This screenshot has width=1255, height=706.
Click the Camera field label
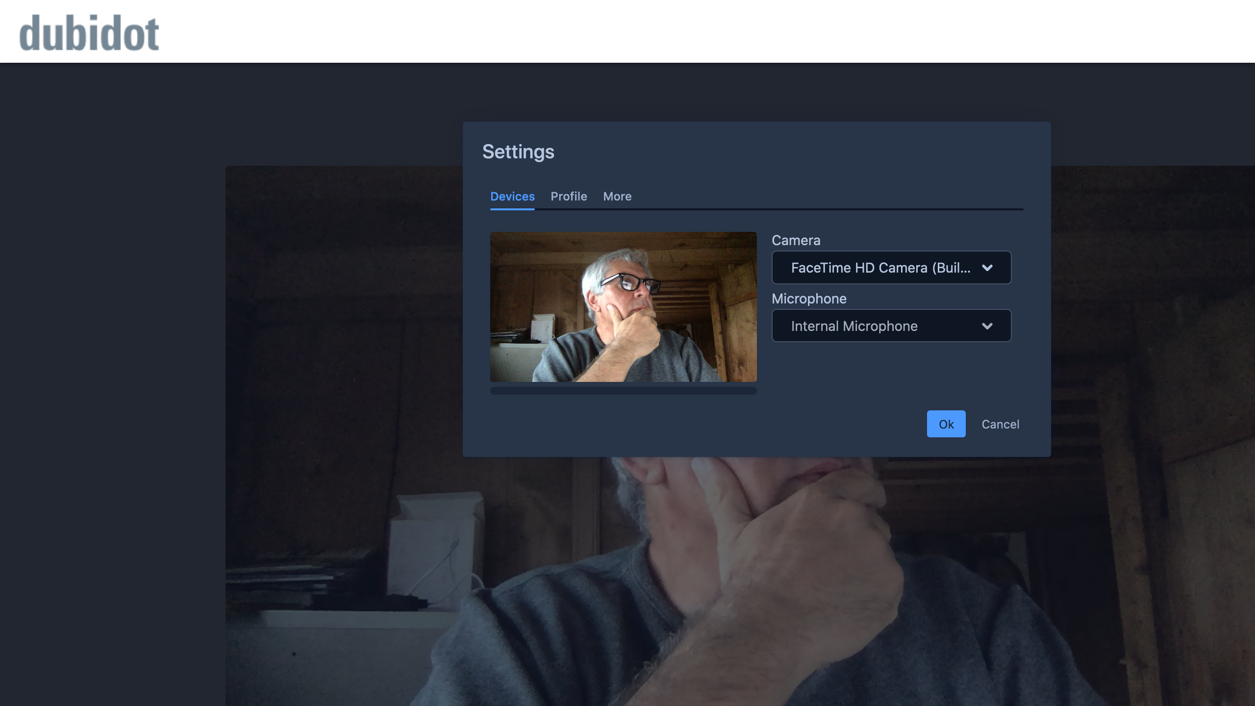796,240
